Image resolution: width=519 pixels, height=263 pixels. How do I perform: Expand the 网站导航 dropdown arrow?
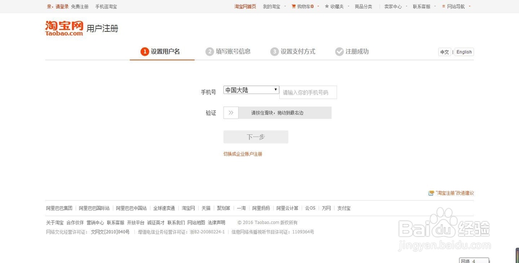tap(469, 6)
